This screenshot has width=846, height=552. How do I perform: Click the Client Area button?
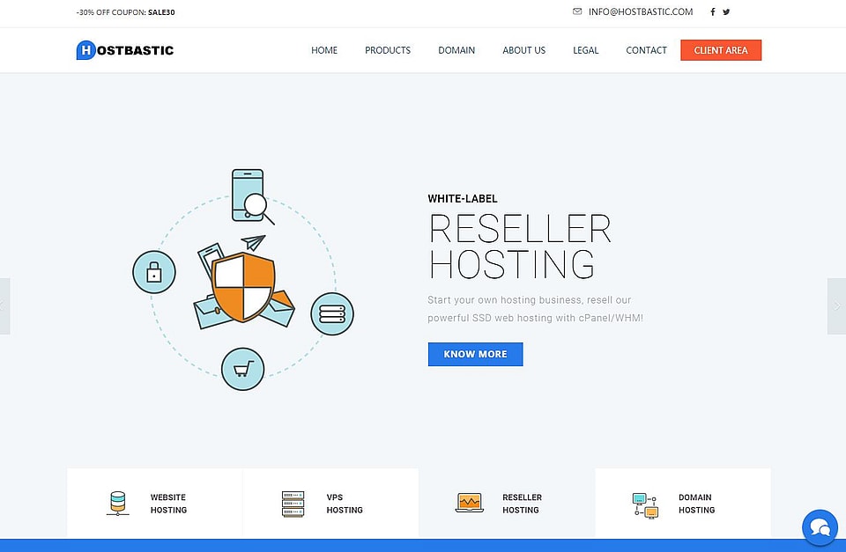point(721,50)
